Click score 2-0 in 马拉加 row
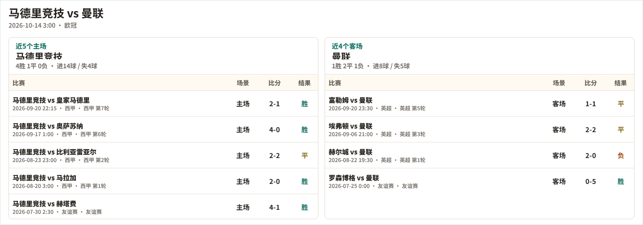This screenshot has height=225, width=643. pyautogui.click(x=275, y=181)
